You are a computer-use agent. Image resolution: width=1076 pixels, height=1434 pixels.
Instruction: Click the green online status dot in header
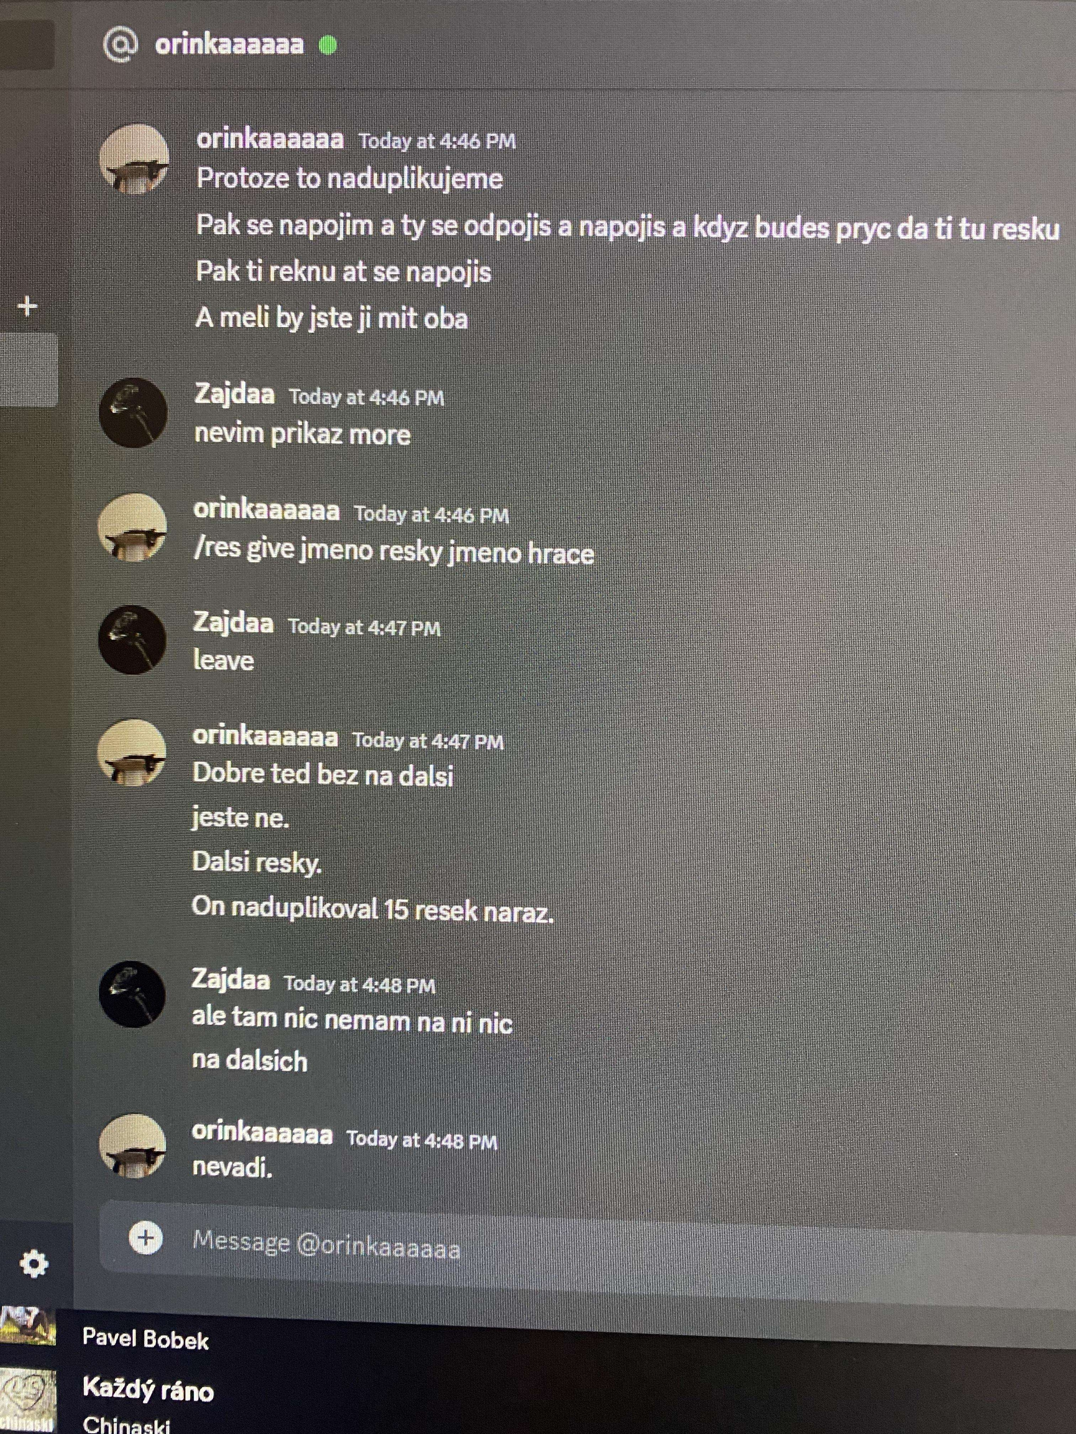[x=328, y=45]
